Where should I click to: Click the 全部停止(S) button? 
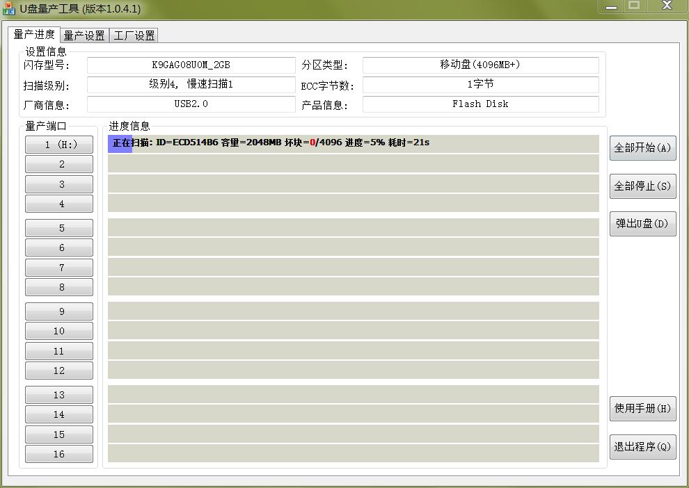pos(642,186)
